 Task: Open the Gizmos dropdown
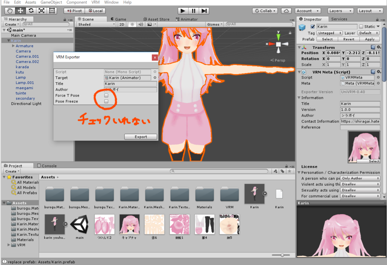215,25
